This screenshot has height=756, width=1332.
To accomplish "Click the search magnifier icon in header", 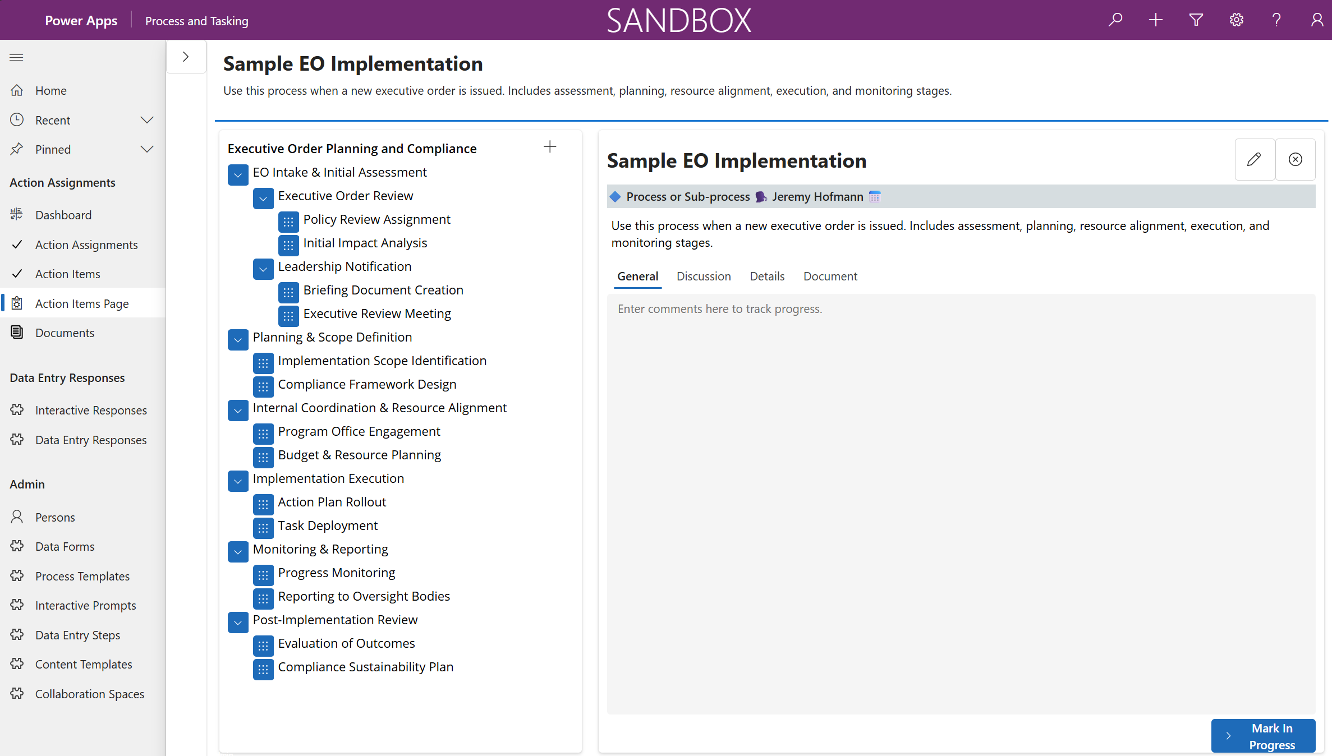I will coord(1115,20).
